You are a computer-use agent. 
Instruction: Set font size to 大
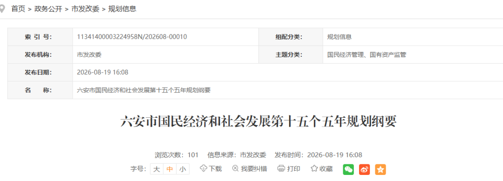[156, 169]
